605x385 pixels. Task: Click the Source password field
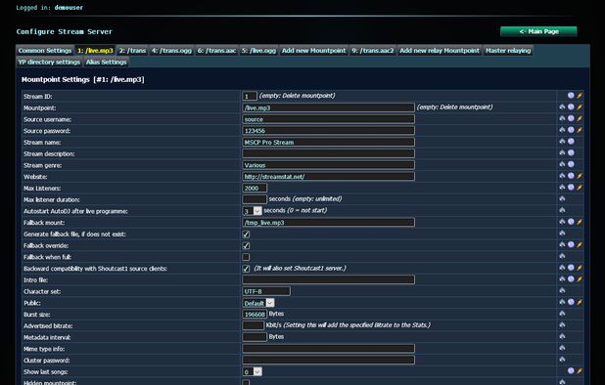click(x=328, y=131)
